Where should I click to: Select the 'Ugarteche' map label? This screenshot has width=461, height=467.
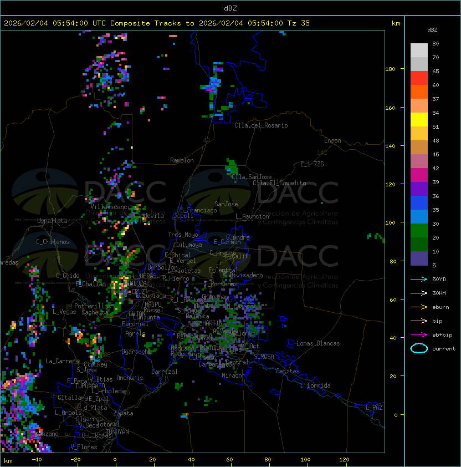pyautogui.click(x=136, y=352)
